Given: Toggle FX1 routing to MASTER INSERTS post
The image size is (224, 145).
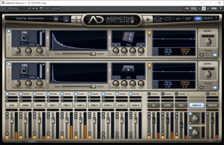Looking at the screenshot, I should (215, 55).
